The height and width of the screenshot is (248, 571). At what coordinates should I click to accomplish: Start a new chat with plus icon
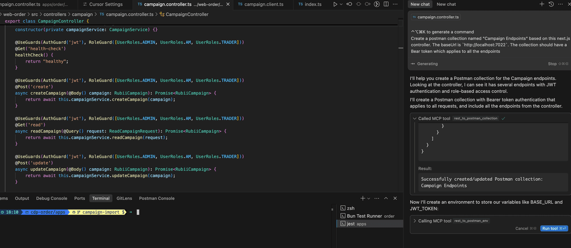[541, 4]
